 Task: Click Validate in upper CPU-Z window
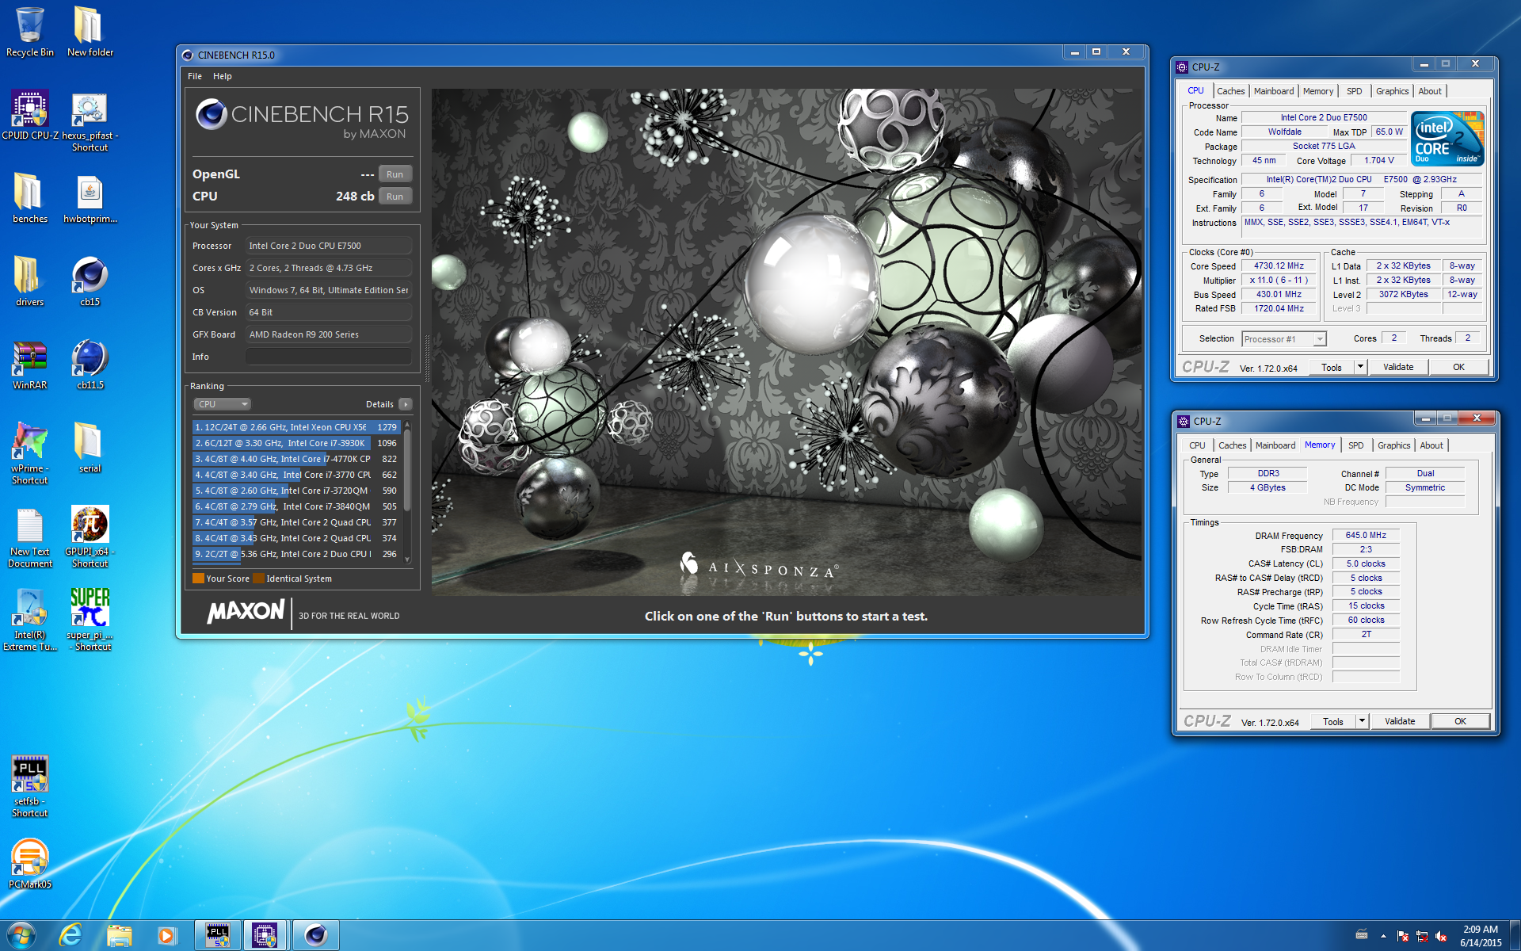coord(1398,367)
